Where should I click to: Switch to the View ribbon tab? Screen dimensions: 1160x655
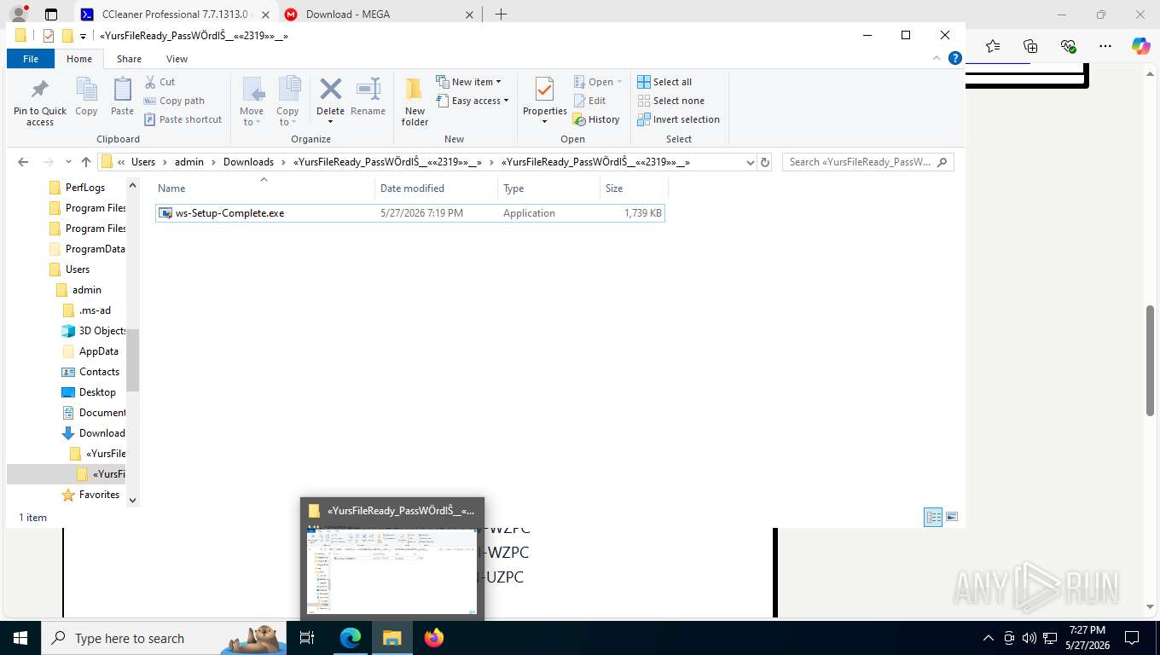[x=177, y=59]
